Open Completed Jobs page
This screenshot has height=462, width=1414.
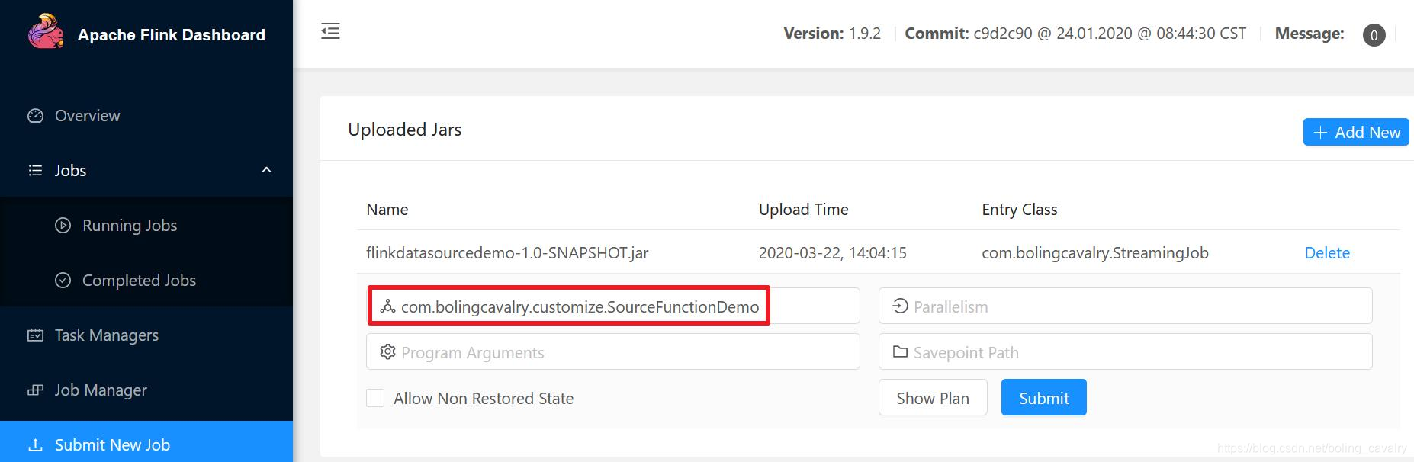[139, 281]
